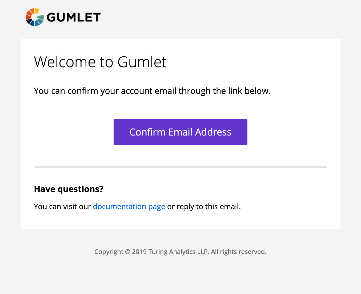Open the documentation page link
The width and height of the screenshot is (361, 294).
129,207
